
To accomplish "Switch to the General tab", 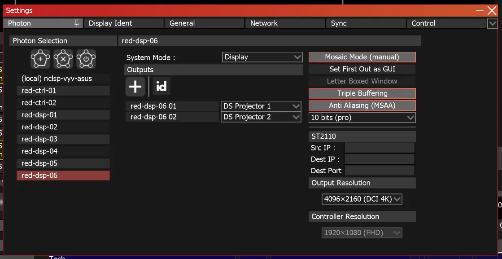I will pos(204,23).
